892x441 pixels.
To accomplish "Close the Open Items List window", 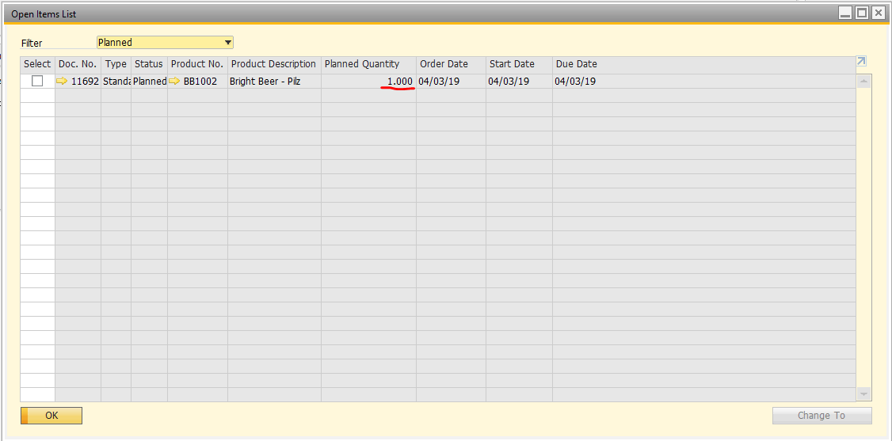I will pos(879,13).
